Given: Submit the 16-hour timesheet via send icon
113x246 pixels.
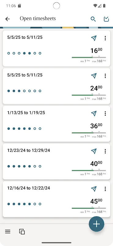Looking at the screenshot, I should [94, 38].
